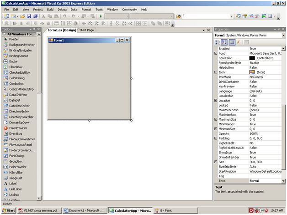This screenshot has width=287, height=215.
Task: Expand the Size property
Action: [216, 162]
